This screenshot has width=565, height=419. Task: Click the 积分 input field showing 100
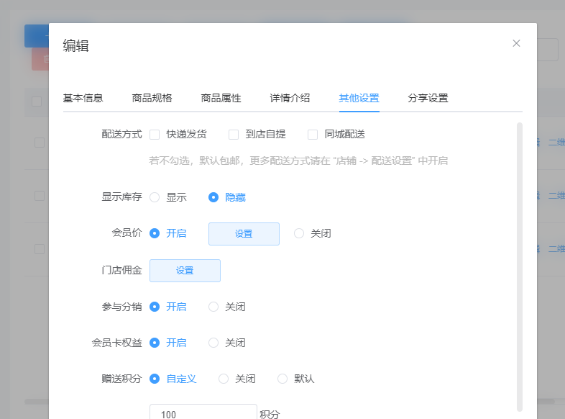203,412
